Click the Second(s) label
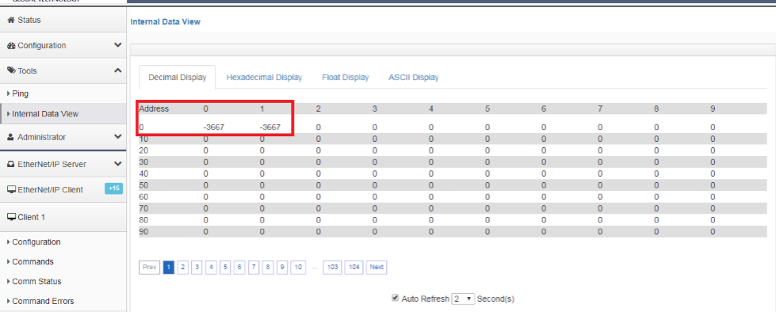Screen dimensions: 776x312 pos(496,299)
